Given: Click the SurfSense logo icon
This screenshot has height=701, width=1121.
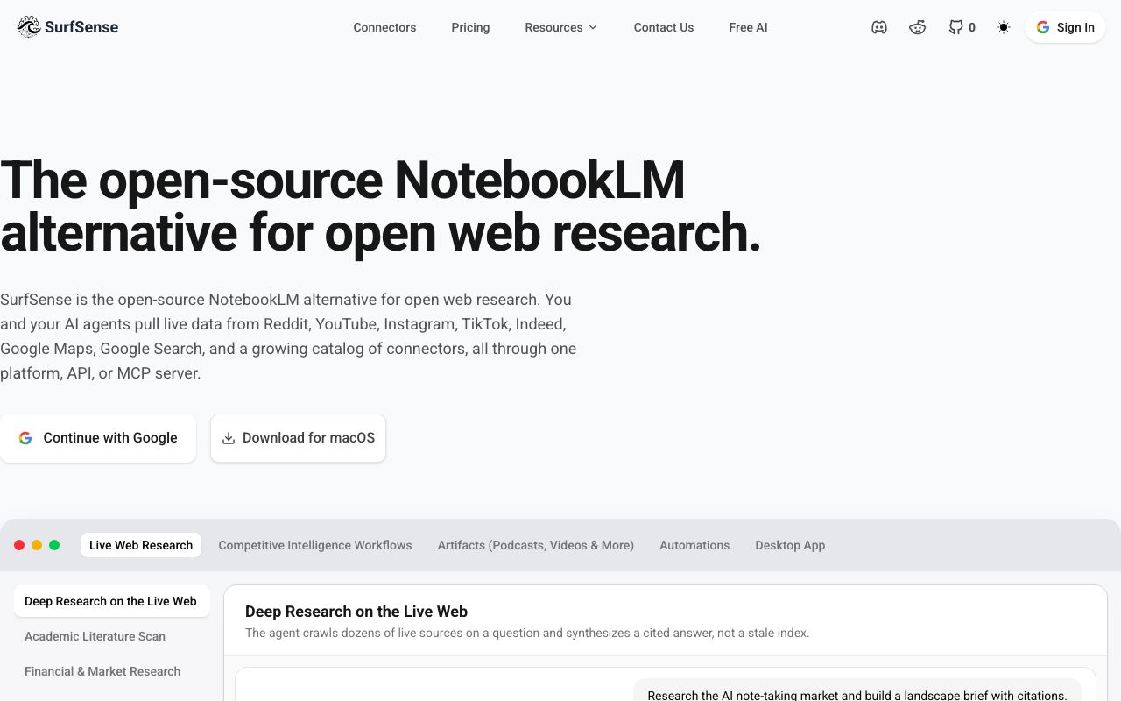Looking at the screenshot, I should [x=29, y=27].
